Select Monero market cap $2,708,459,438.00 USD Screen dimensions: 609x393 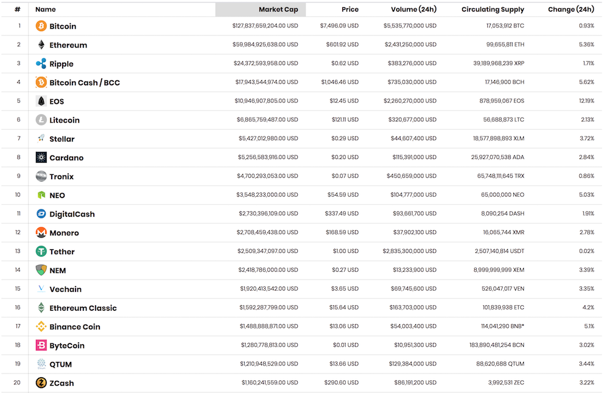point(267,232)
